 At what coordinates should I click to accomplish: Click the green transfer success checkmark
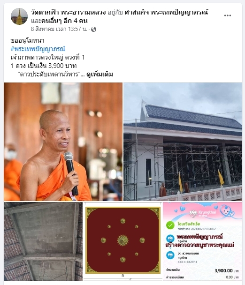(170, 225)
